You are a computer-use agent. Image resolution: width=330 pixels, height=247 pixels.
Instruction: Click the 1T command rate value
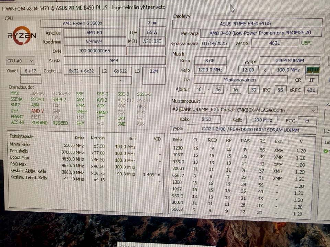[x=311, y=80]
